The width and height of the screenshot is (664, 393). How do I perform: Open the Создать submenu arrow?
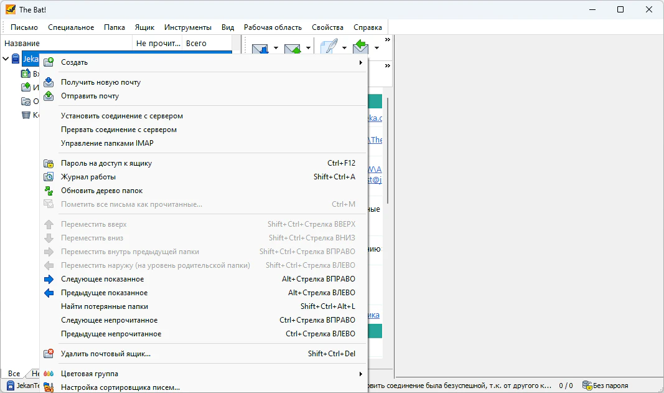[360, 62]
